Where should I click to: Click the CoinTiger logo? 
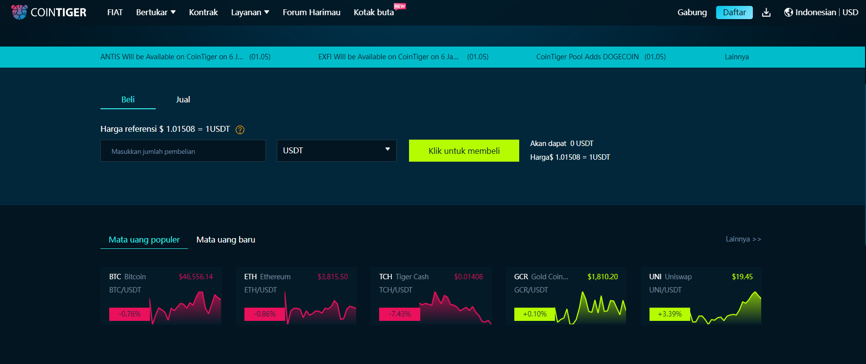pos(48,12)
